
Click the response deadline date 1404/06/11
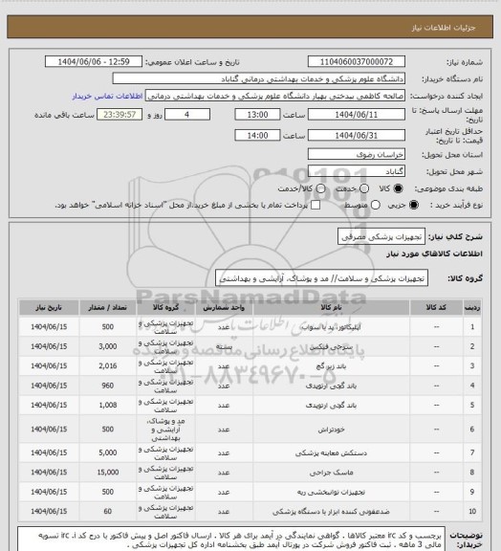click(357, 115)
